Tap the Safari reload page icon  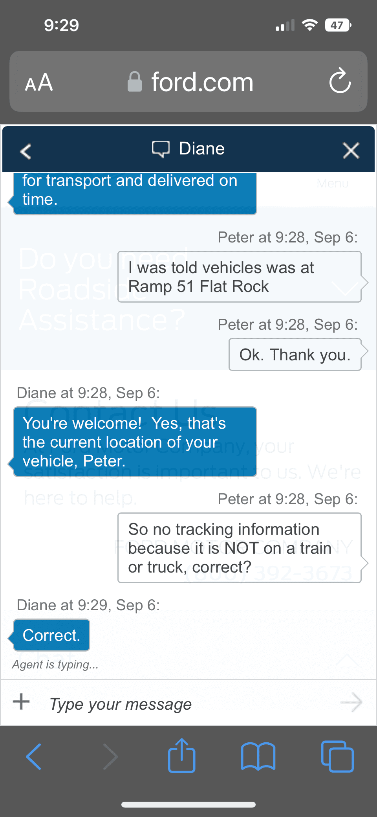[x=340, y=81]
